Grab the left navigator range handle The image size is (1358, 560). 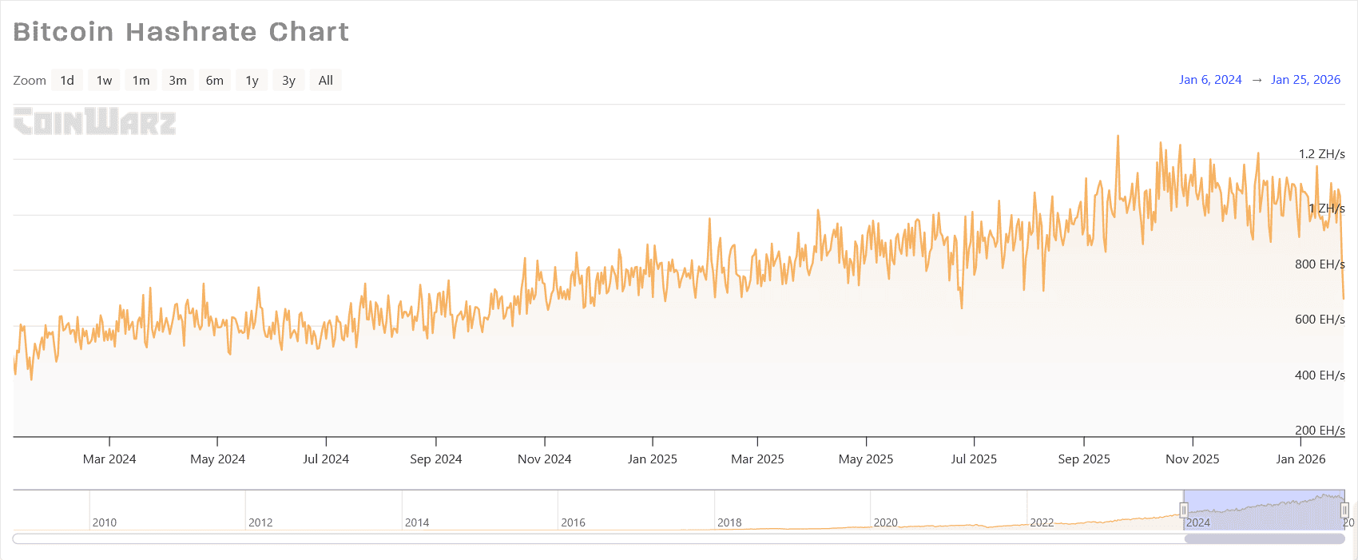(x=1184, y=510)
